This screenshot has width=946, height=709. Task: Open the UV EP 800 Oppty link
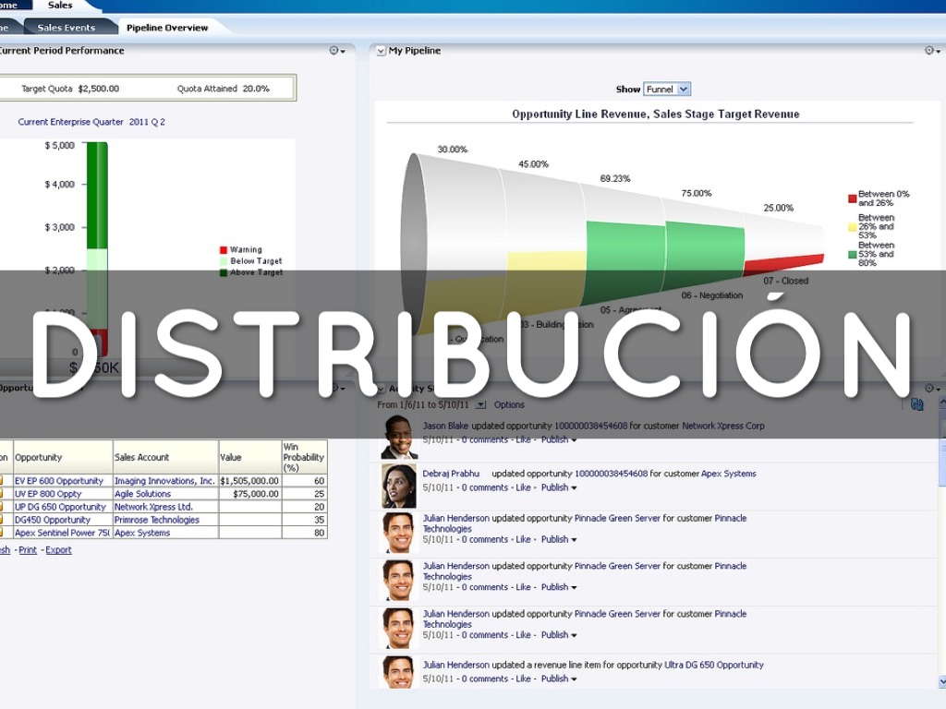click(x=48, y=494)
